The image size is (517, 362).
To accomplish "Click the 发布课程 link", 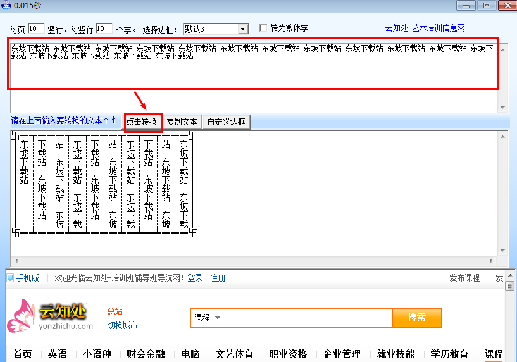I will pos(464,278).
